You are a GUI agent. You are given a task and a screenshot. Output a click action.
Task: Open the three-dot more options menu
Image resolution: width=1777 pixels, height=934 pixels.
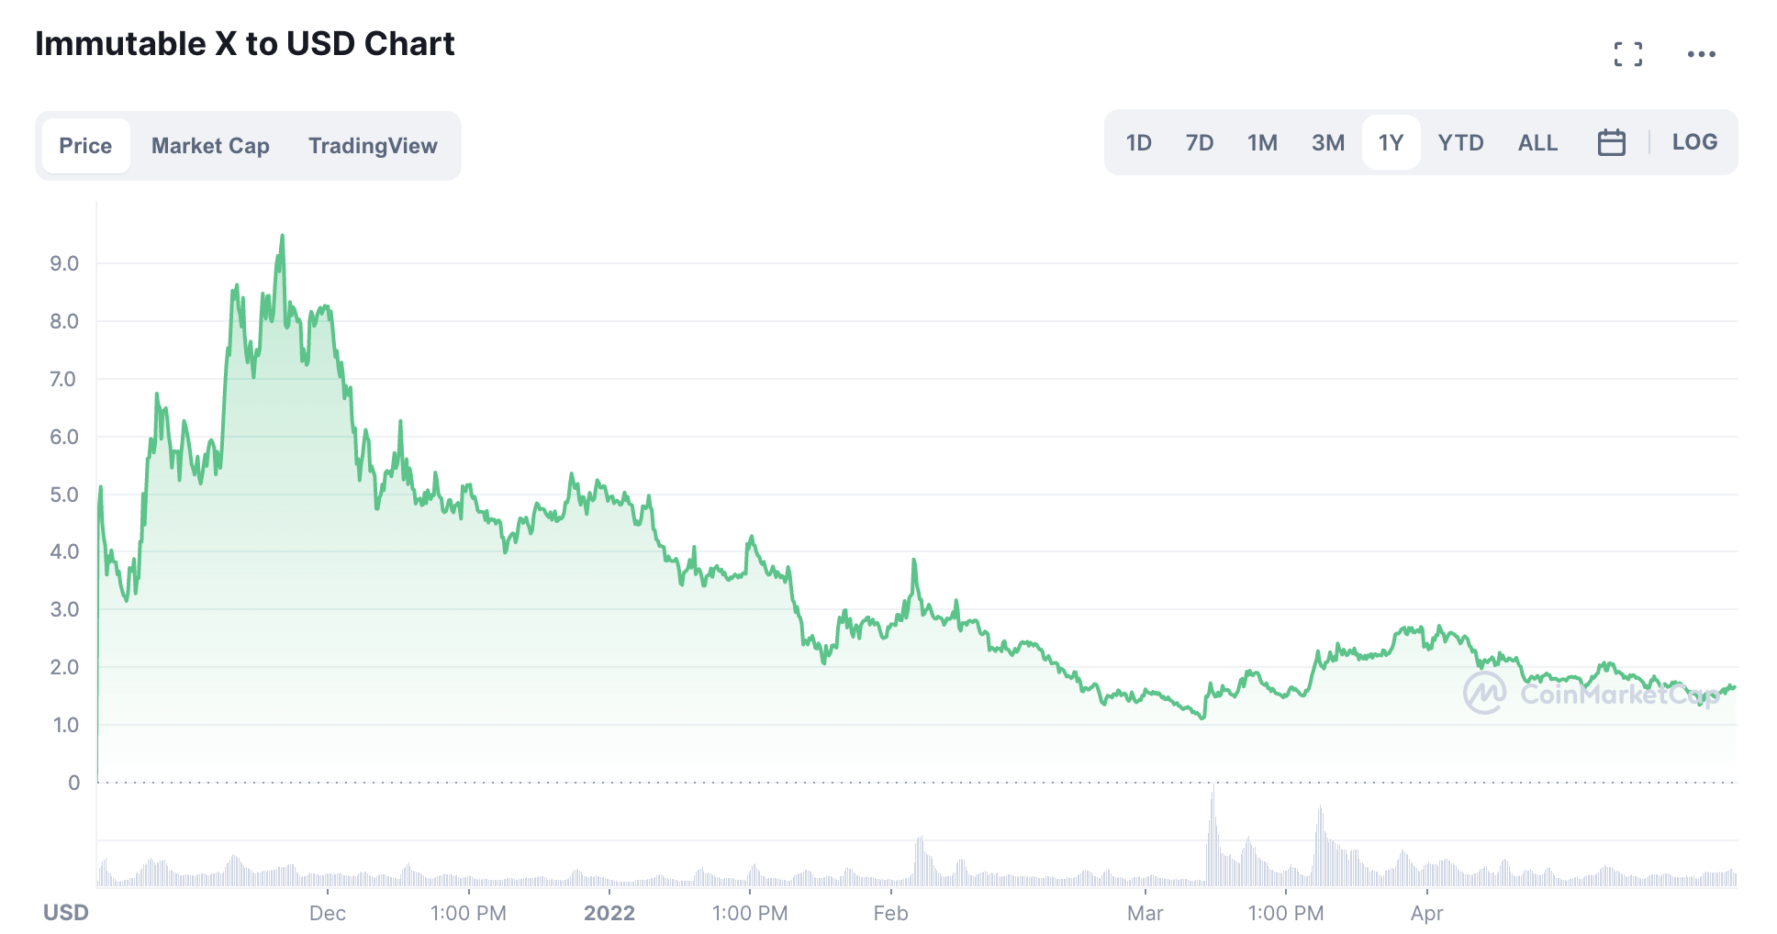tap(1701, 54)
